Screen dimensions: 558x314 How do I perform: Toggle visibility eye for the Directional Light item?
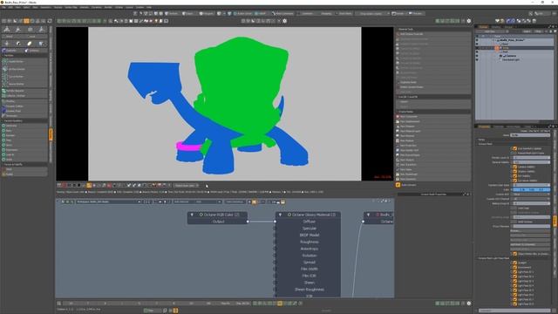pyautogui.click(x=477, y=60)
